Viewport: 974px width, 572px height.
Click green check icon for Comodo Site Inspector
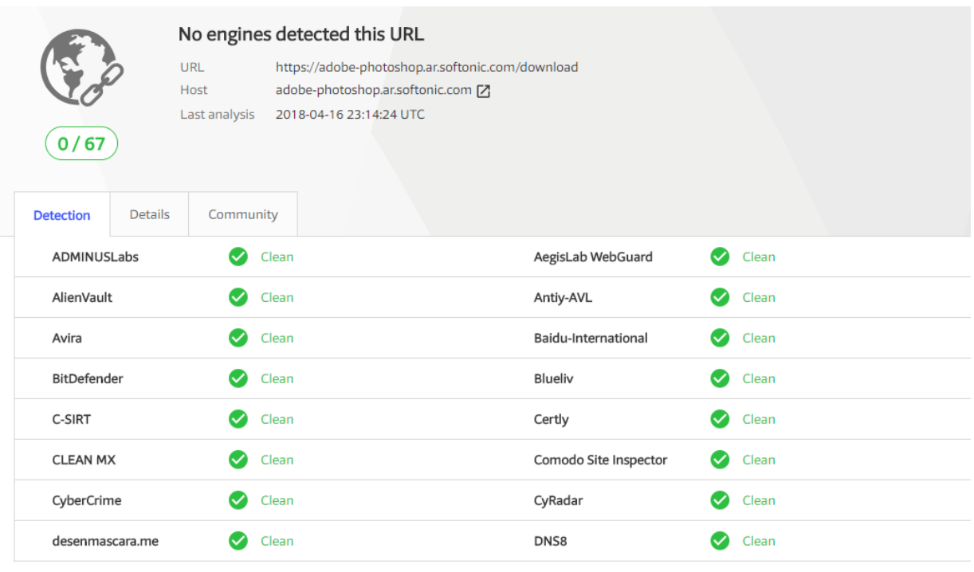(720, 460)
